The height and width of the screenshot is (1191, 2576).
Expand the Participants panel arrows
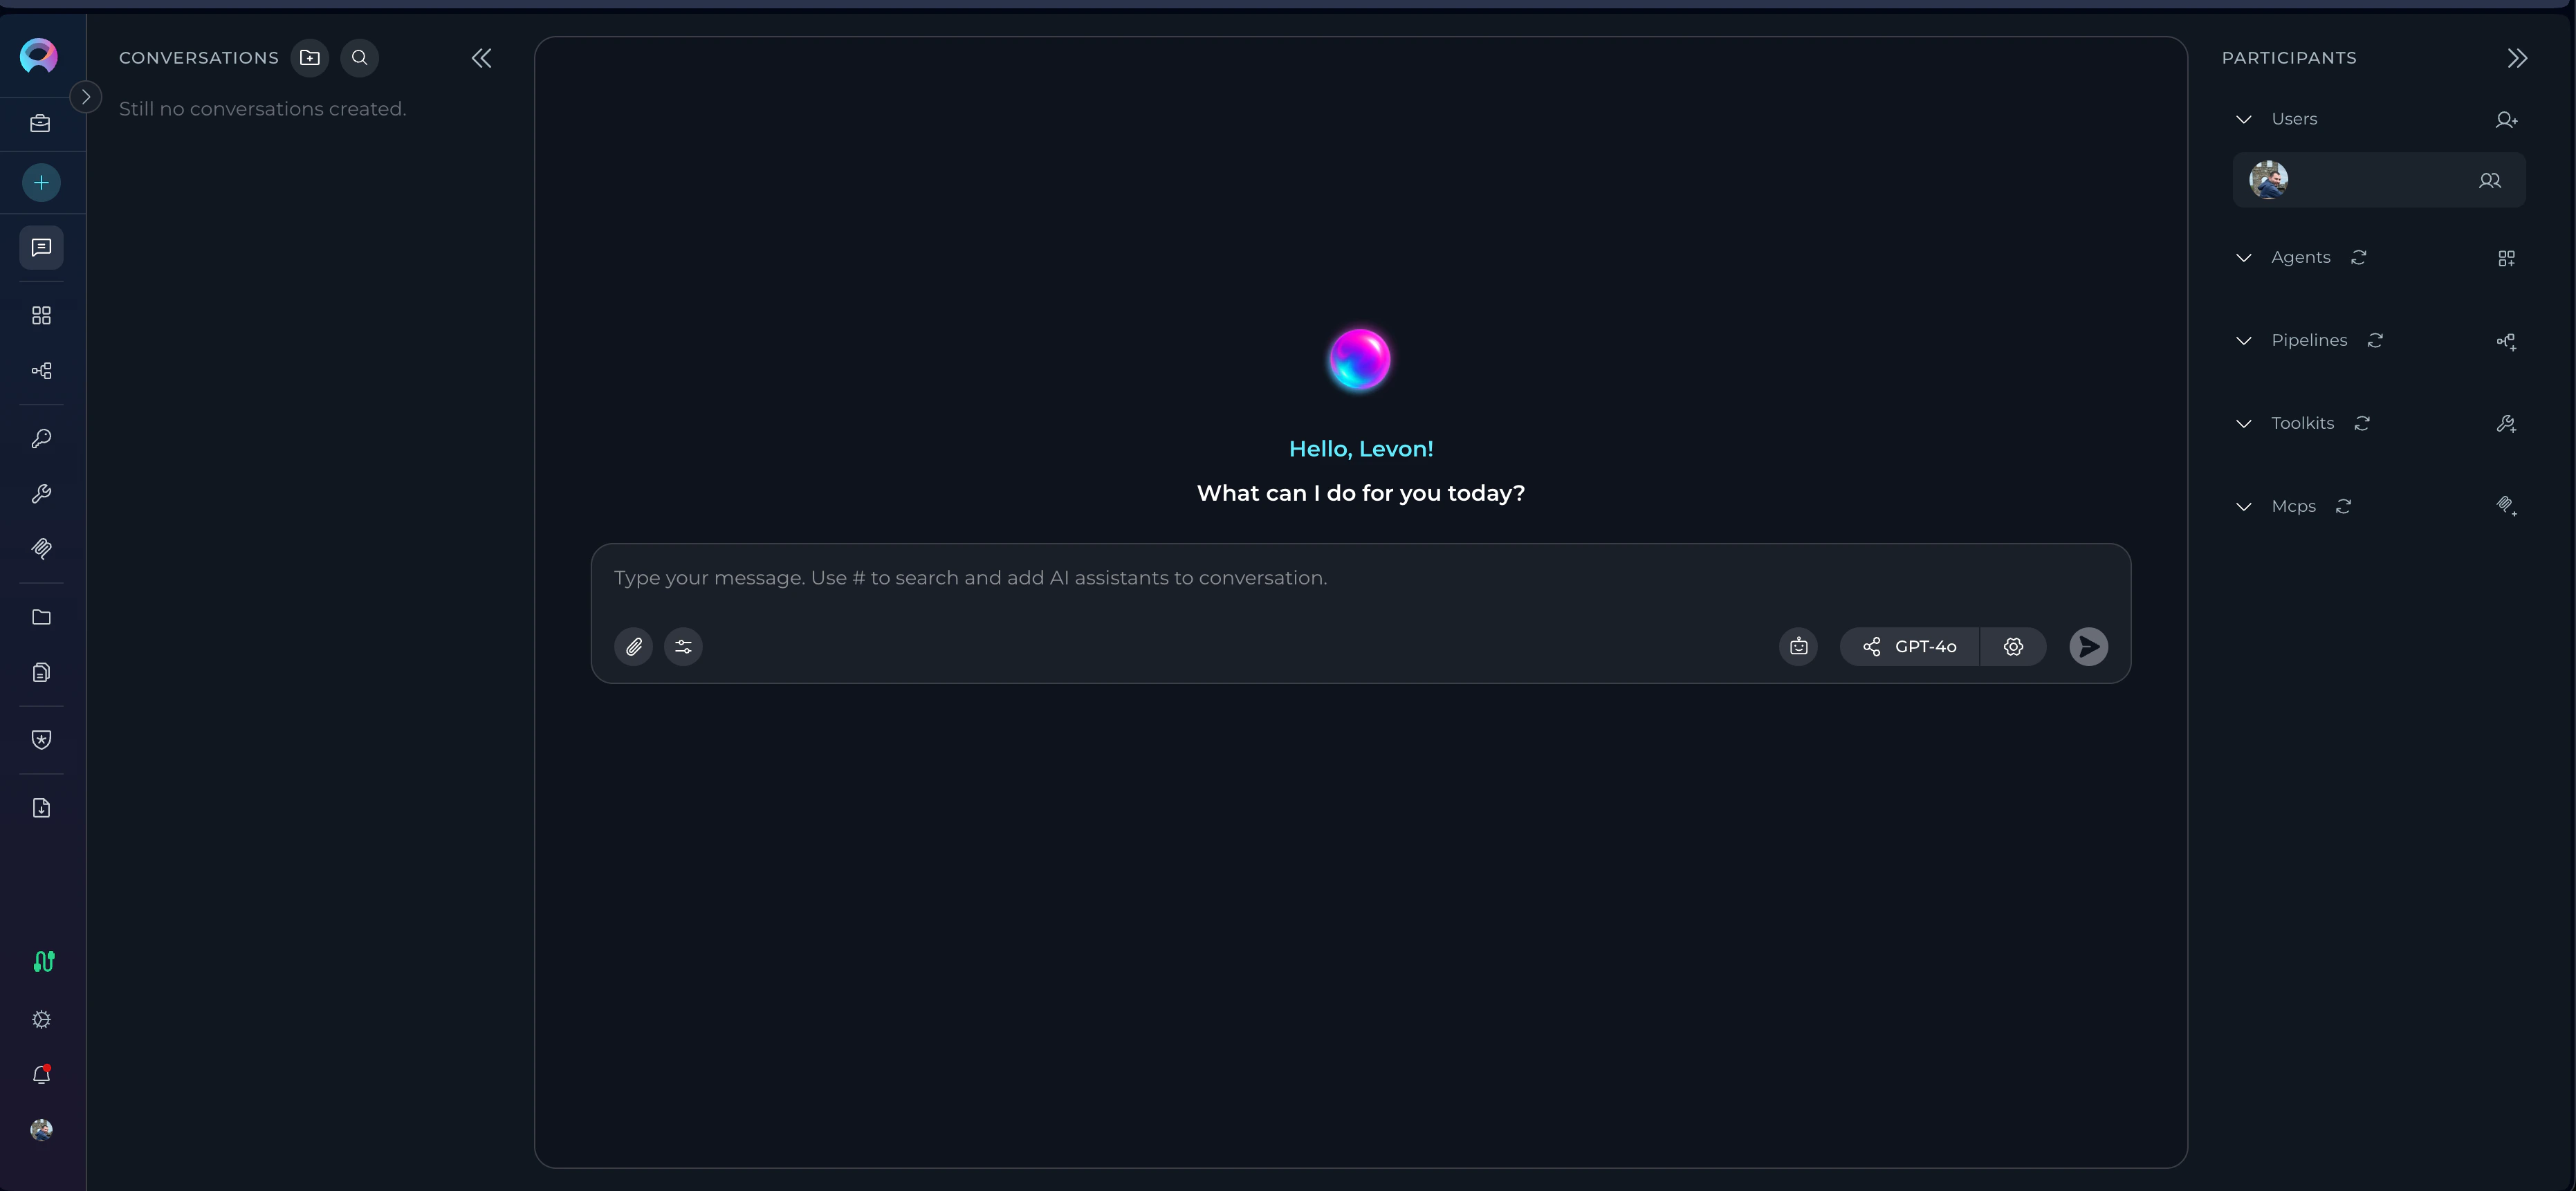[2517, 57]
